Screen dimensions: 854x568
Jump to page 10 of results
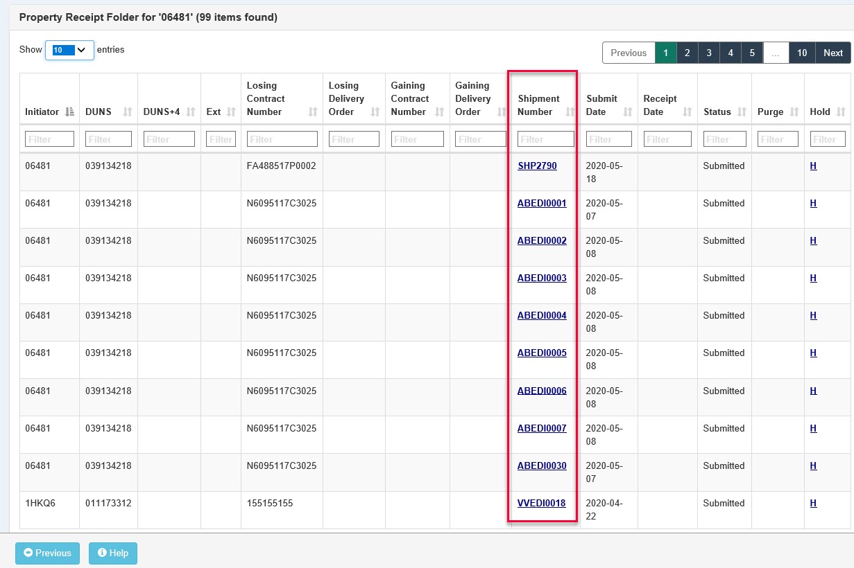801,53
